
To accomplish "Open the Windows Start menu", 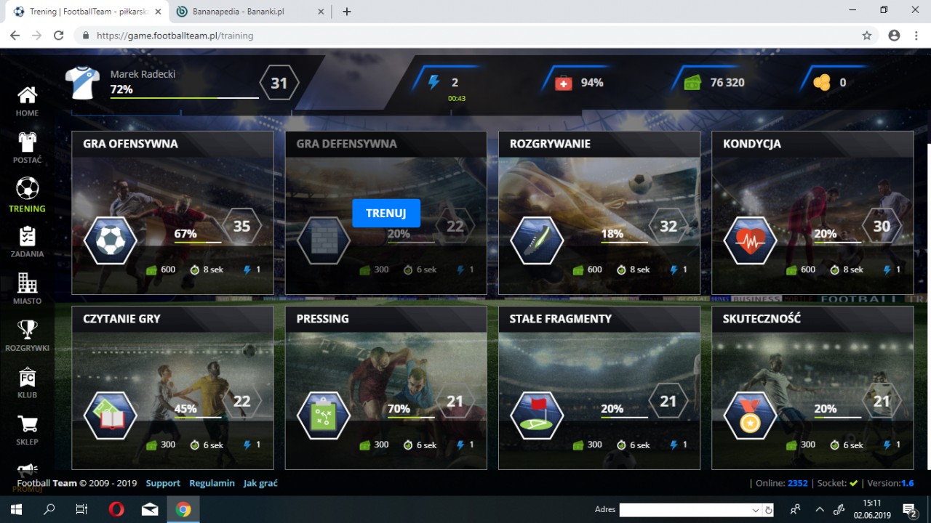I will (16, 509).
